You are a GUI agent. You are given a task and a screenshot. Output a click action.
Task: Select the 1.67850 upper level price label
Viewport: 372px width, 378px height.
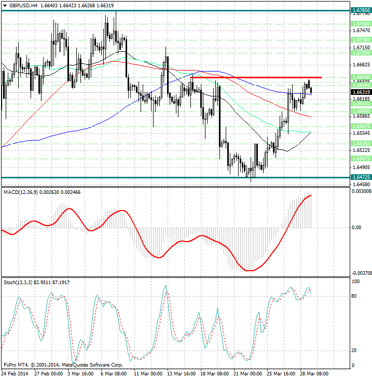point(361,10)
